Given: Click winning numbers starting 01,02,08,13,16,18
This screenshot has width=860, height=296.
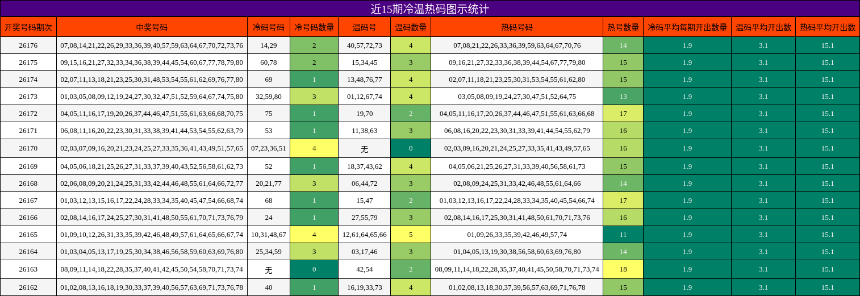Looking at the screenshot, I should coord(152,287).
